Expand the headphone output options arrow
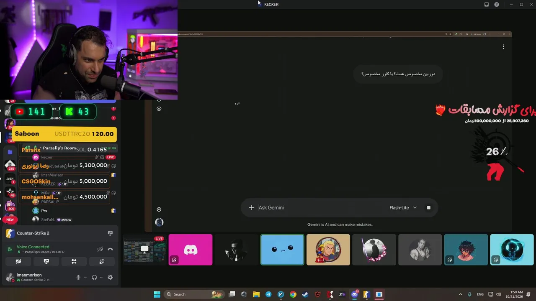536x301 pixels. coord(101,277)
